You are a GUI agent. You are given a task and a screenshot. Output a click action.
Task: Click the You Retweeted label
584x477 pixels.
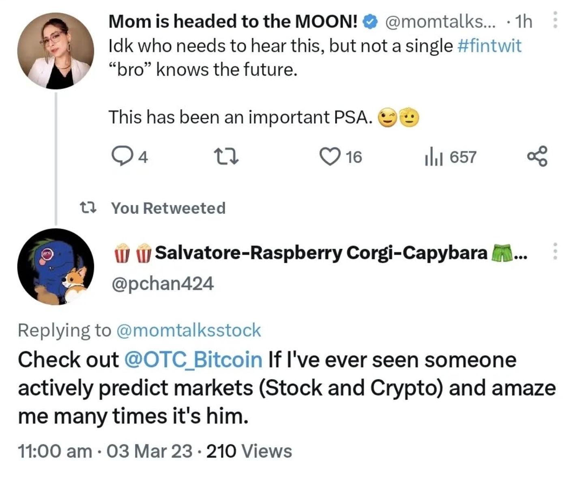(168, 208)
